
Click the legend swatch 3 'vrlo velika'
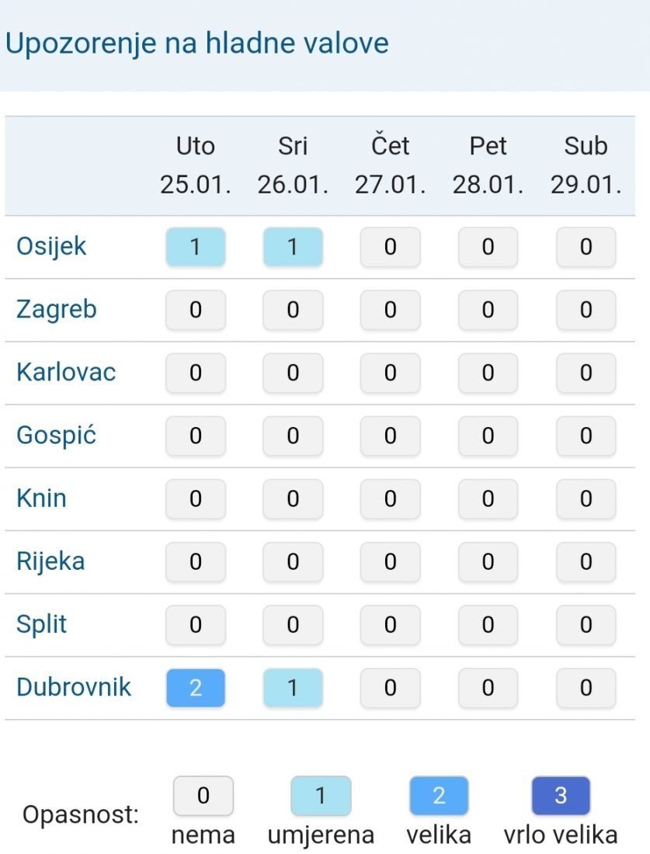coord(561,796)
